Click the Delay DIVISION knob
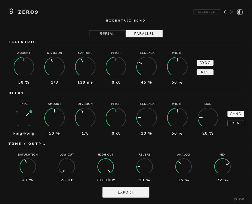The width and height of the screenshot is (252, 204). coord(85,118)
